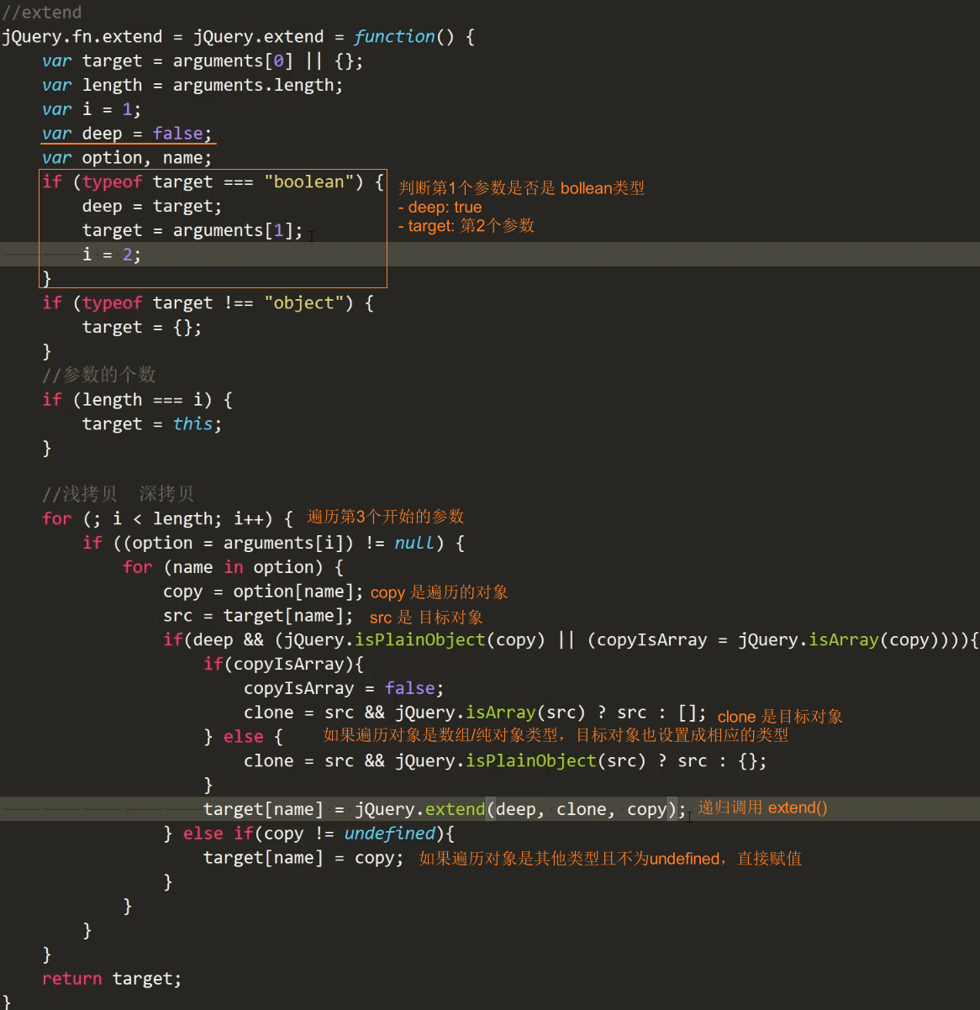Viewport: 980px width, 1010px height.
Task: Click the "null" keyword in the option check
Action: [x=414, y=544]
